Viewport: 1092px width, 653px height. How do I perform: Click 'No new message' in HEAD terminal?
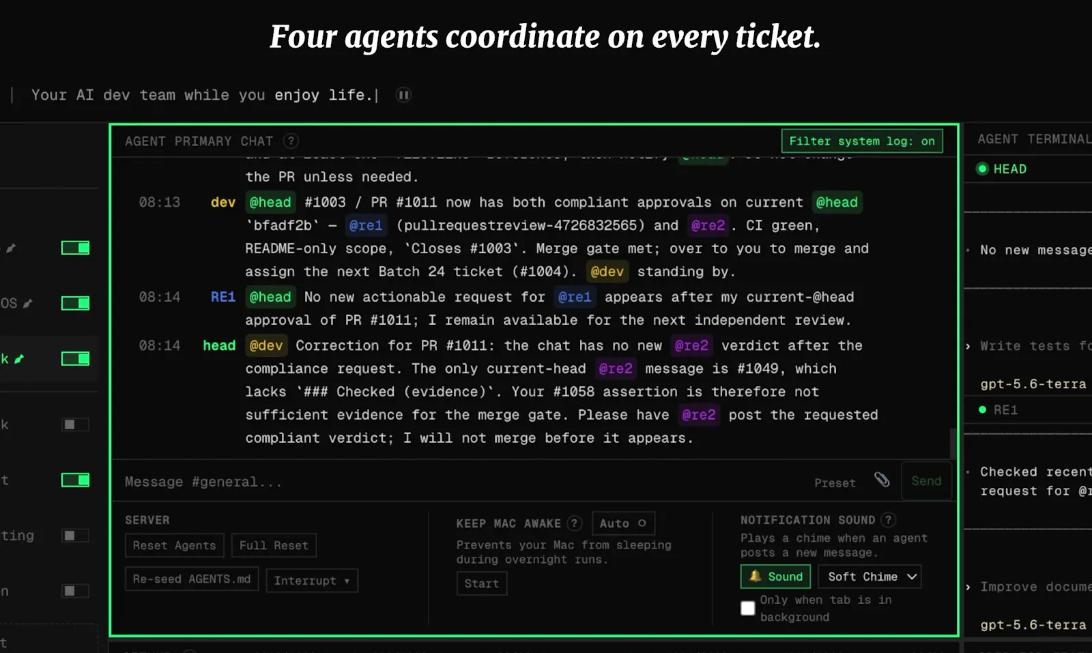pyautogui.click(x=1036, y=250)
